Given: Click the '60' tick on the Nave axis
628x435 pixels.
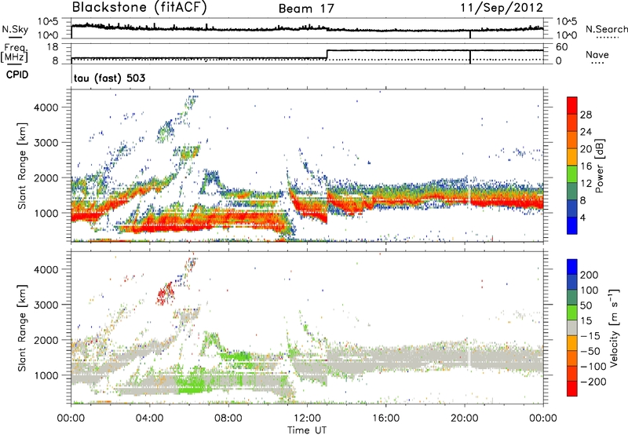Looking at the screenshot, I should [x=561, y=47].
